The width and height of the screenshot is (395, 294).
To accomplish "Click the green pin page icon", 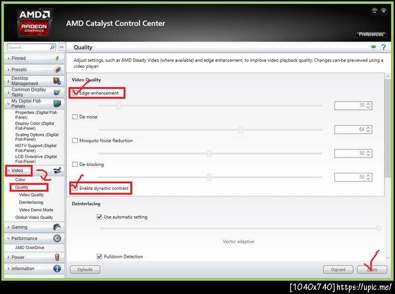I will (x=373, y=47).
